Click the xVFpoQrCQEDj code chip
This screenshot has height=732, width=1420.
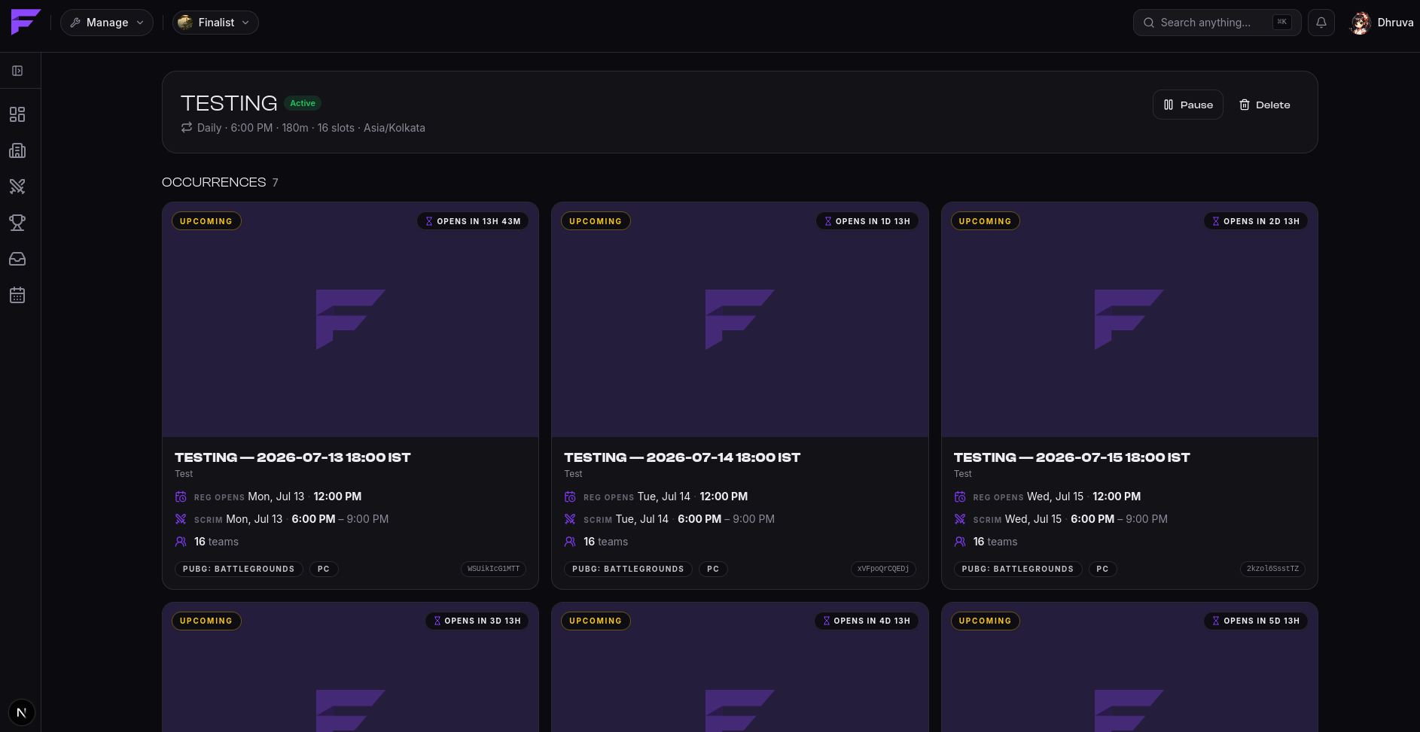click(x=883, y=569)
